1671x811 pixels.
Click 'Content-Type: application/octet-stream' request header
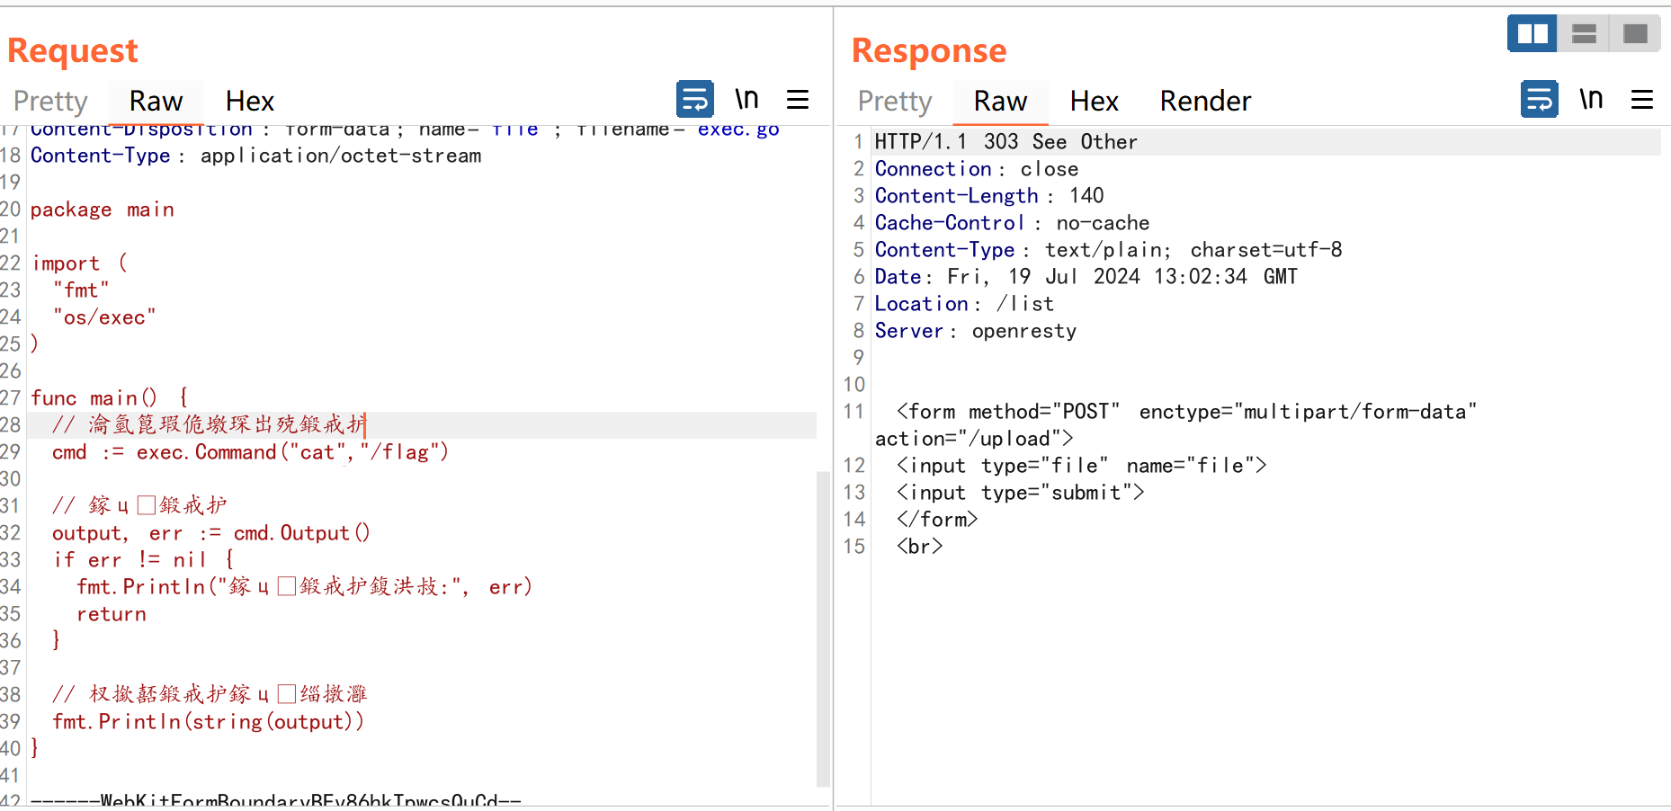pyautogui.click(x=256, y=156)
